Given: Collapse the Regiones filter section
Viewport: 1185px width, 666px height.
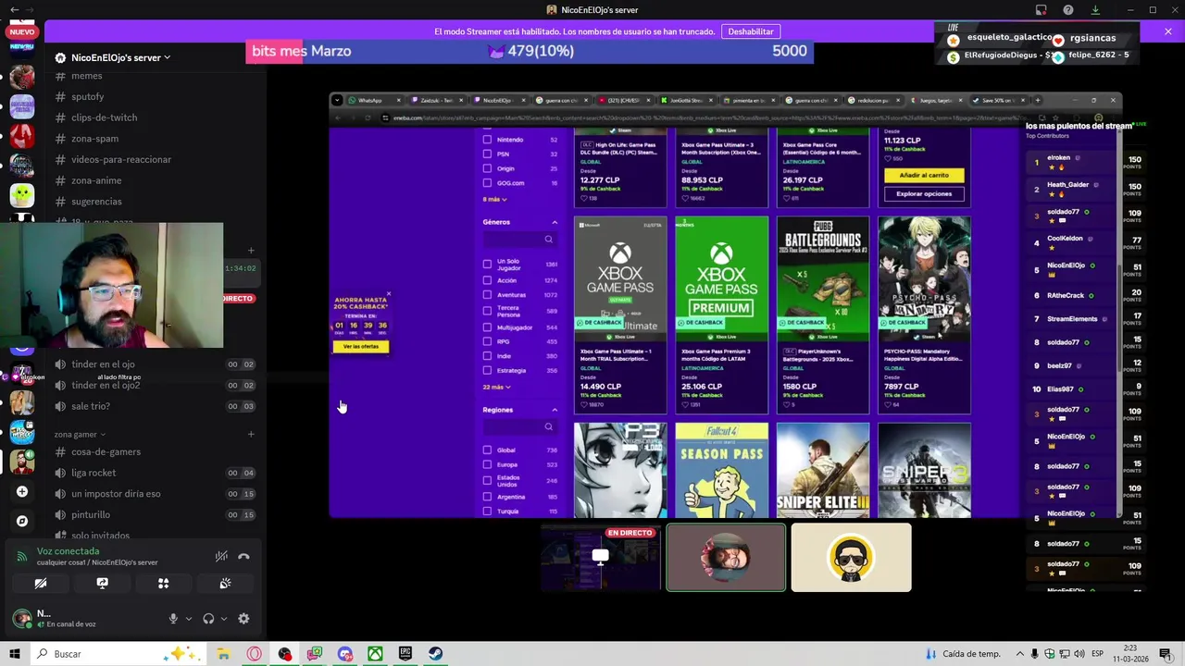Looking at the screenshot, I should [x=555, y=410].
